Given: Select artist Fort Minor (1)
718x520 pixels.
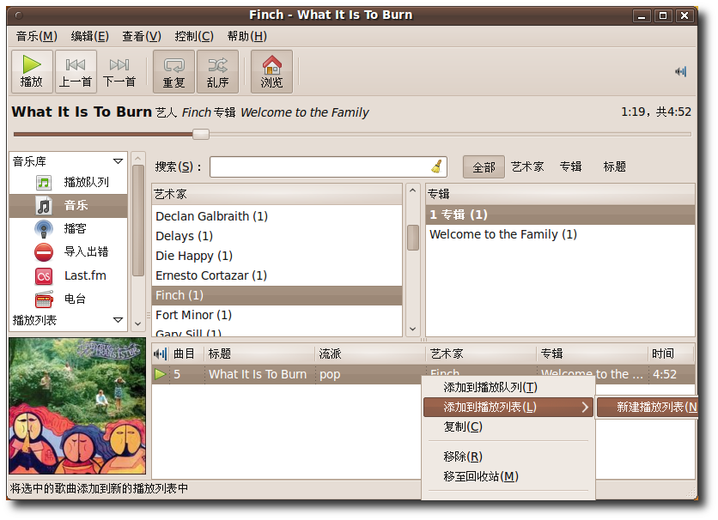Looking at the screenshot, I should [277, 315].
